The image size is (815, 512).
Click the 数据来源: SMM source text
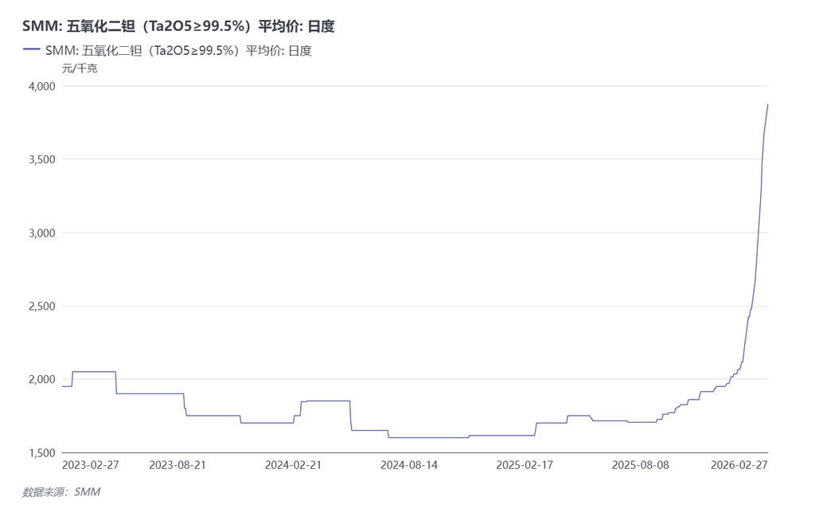[61, 492]
